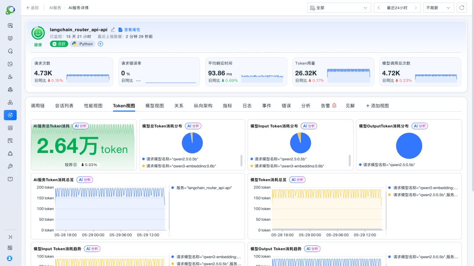Open the book documentation sidebar icon
This screenshot has width=474, height=266.
pyautogui.click(x=10, y=179)
